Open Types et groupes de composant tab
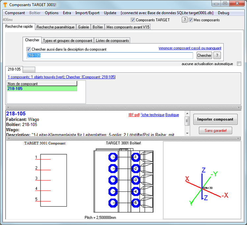Viewport: 247px width, 225px height. click(68, 40)
